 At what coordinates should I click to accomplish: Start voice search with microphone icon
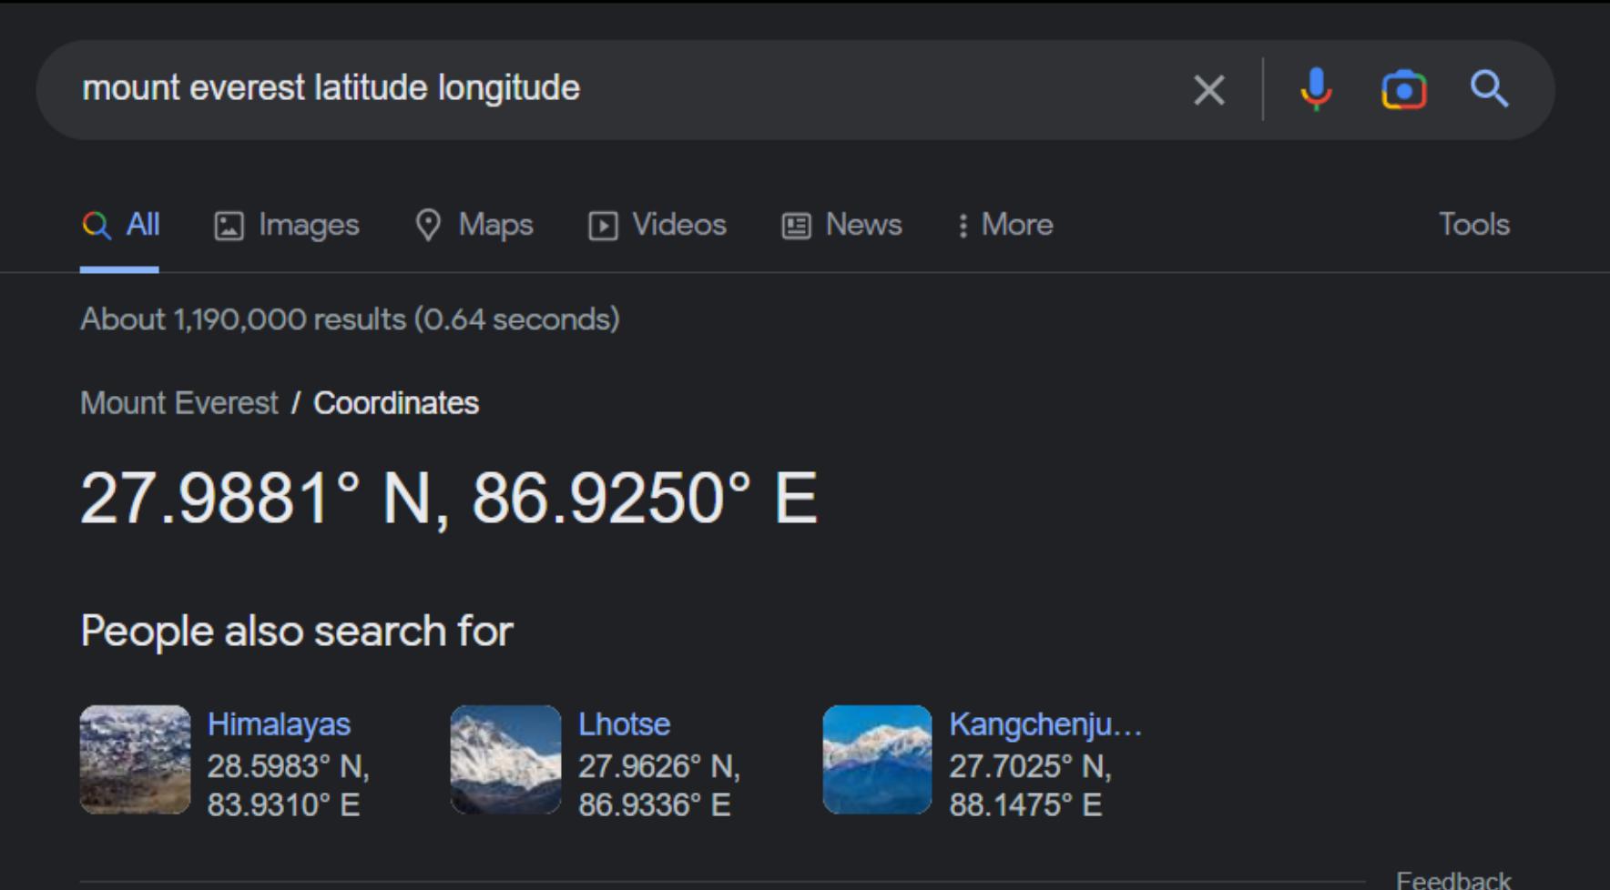pos(1316,89)
